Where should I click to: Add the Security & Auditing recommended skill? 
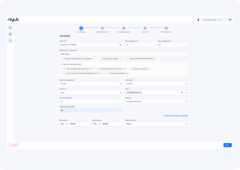point(149,69)
